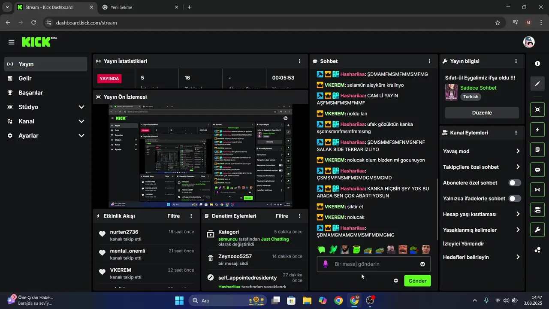This screenshot has height=309, width=549.
Task: Open the emoji picker smiley icon
Action: [x=422, y=264]
